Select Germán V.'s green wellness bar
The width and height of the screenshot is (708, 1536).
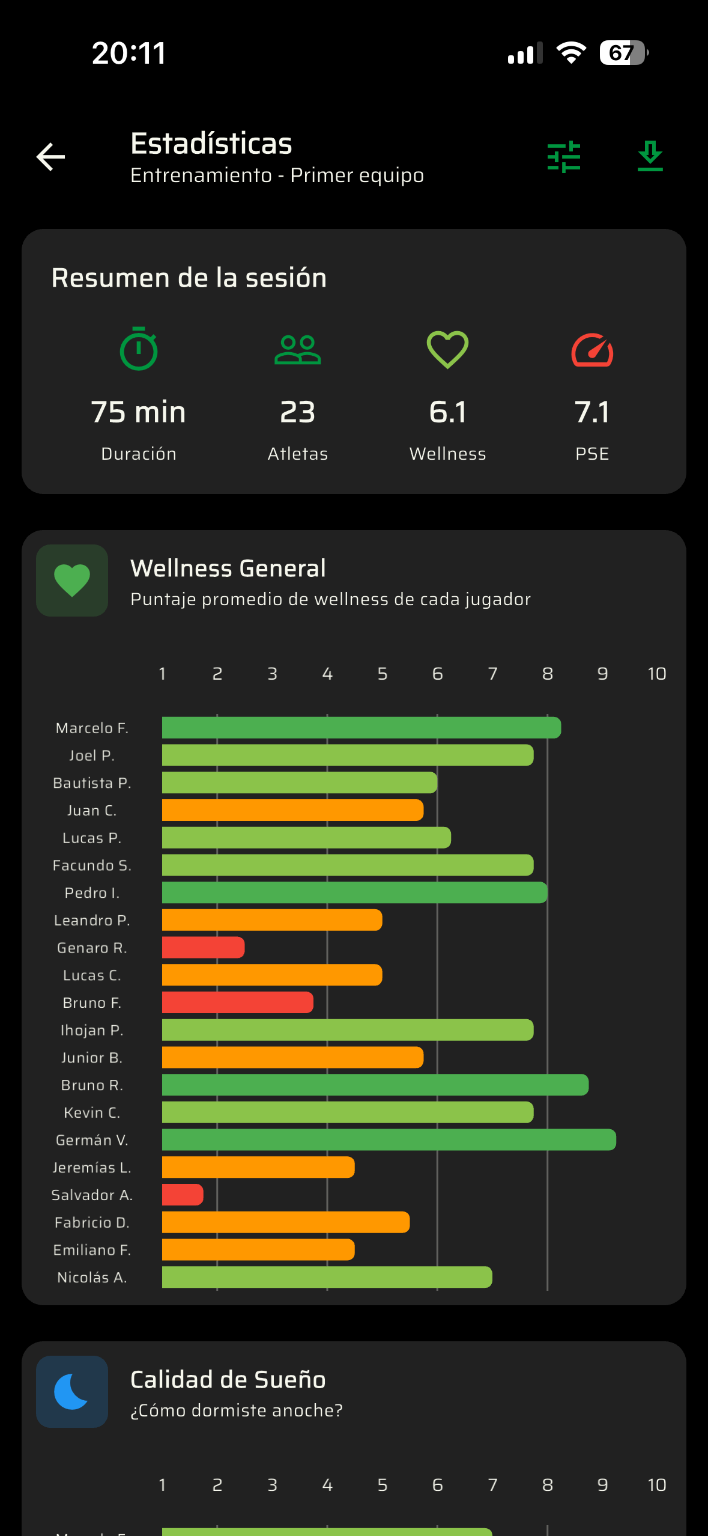pos(389,1140)
